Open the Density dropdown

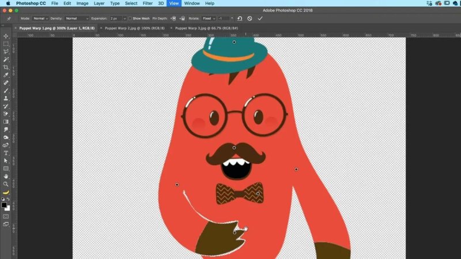77,18
